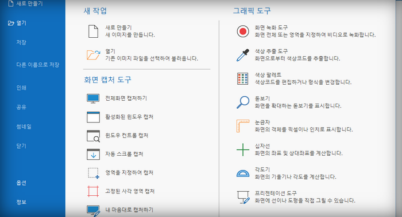402x217 pixels.
Task: Click 자동 스크롤 캡처 text link
Action: pos(124,154)
